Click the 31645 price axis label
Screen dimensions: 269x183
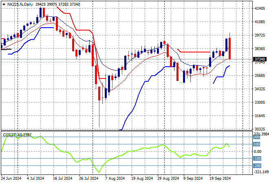[260, 116]
